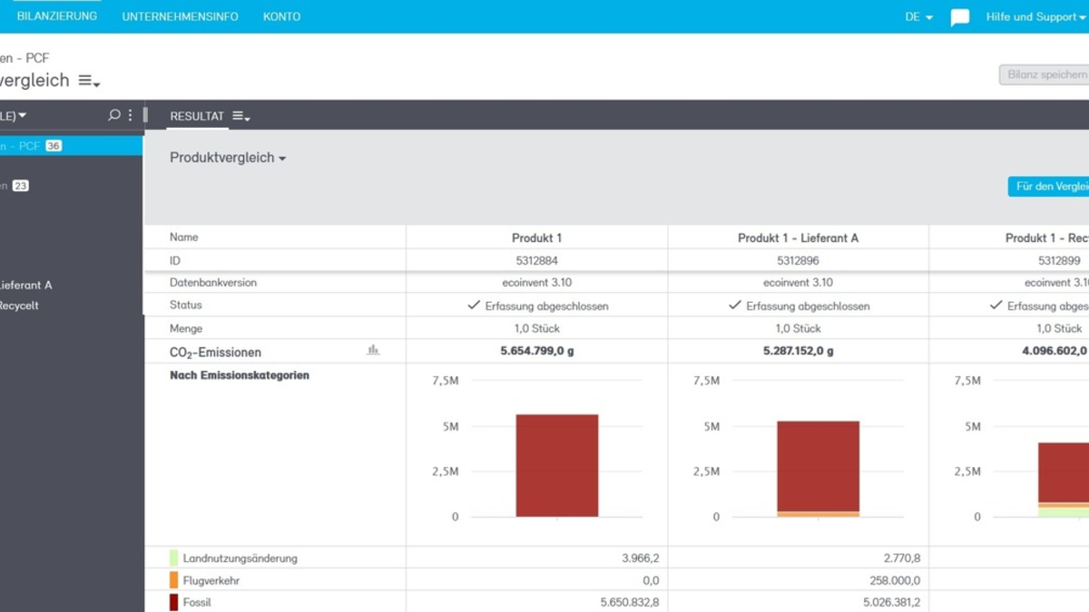Expand the Hilfe und Support menu
This screenshot has width=1089, height=612.
pyautogui.click(x=1035, y=17)
